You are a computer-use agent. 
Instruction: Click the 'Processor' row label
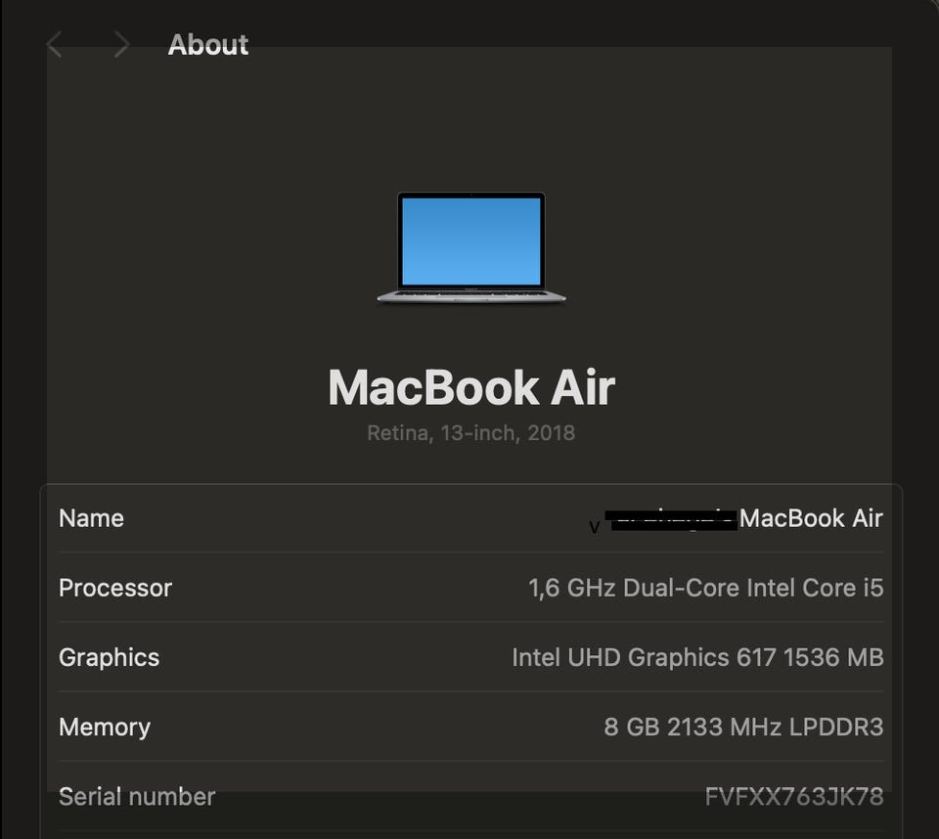[115, 588]
